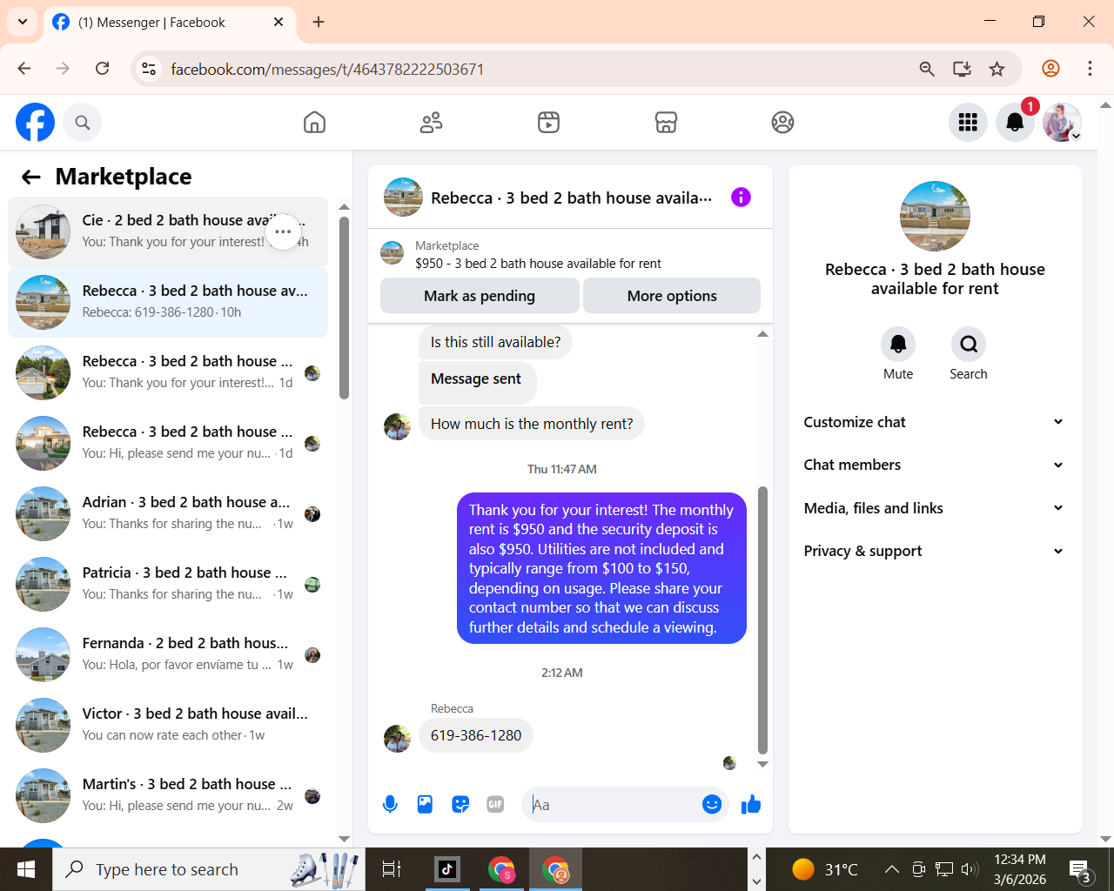Focus the Aa message input field
The image size is (1114, 891).
point(613,805)
